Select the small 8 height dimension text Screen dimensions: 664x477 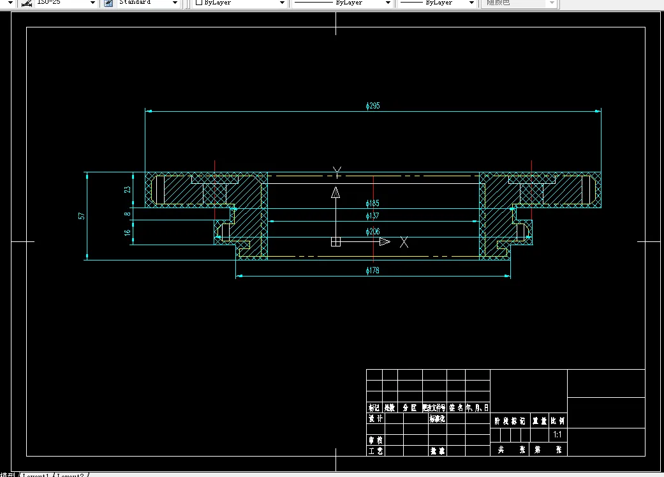tap(128, 214)
